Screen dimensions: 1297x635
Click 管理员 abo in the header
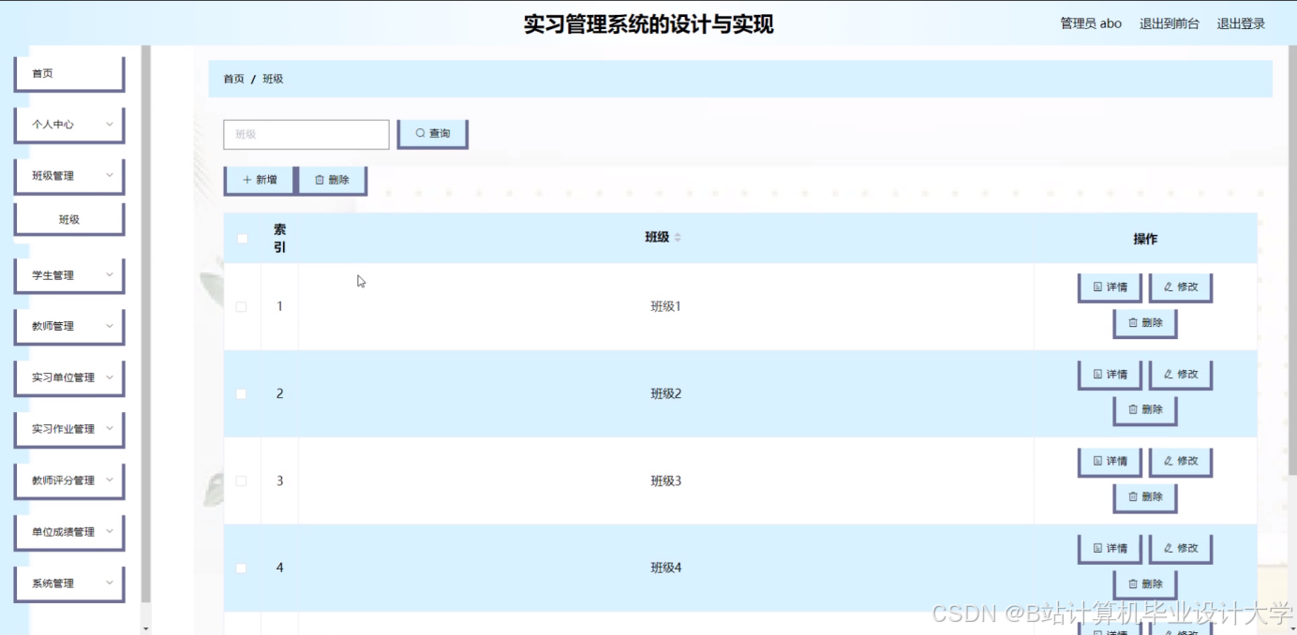point(1091,23)
